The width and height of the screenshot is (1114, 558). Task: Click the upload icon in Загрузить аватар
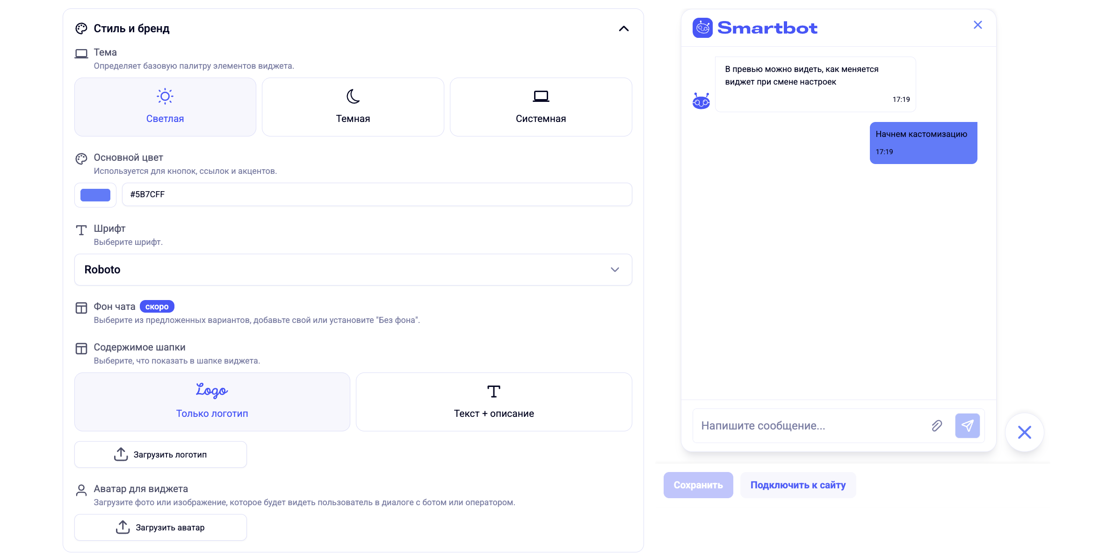(x=123, y=527)
